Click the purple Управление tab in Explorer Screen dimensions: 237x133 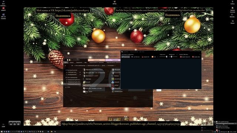tap(113, 60)
